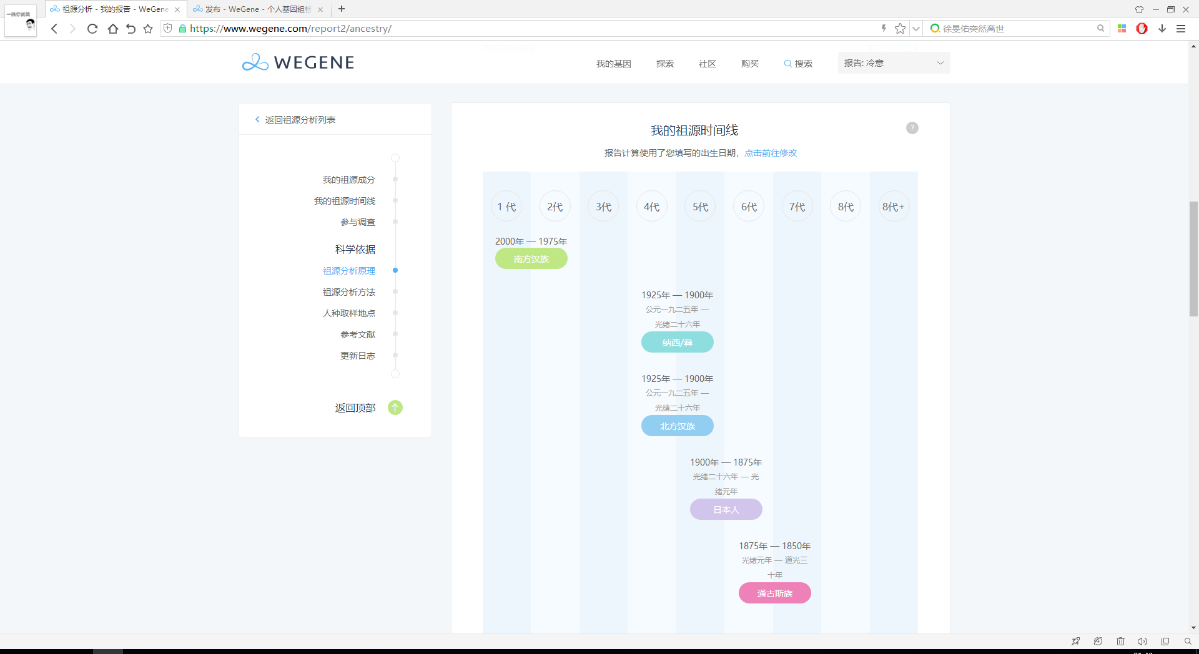Screen dimensions: 1199x654
Task: Go back via 返回祖源分析列表 chevron
Action: (x=257, y=120)
